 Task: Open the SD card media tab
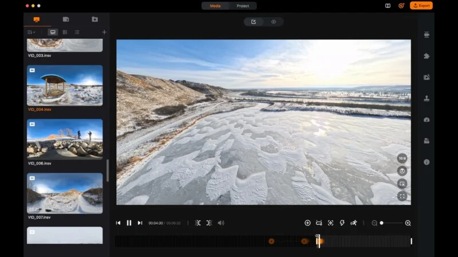tap(66, 19)
